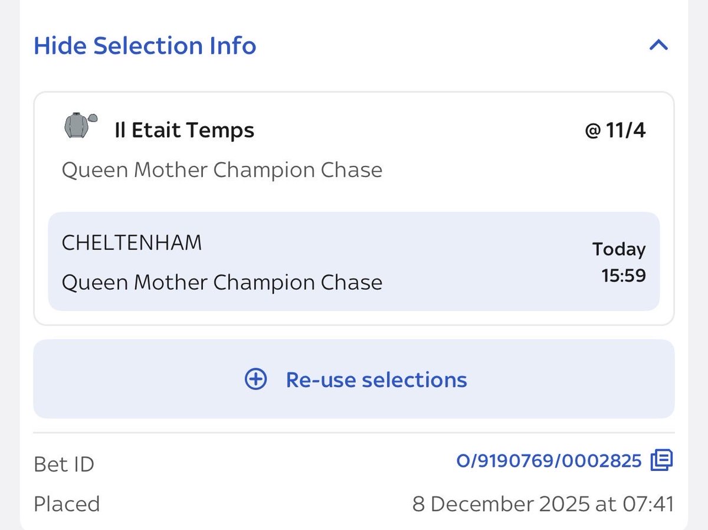The height and width of the screenshot is (530, 708).
Task: Click the market name under Il Etait Temps
Action: (x=222, y=171)
